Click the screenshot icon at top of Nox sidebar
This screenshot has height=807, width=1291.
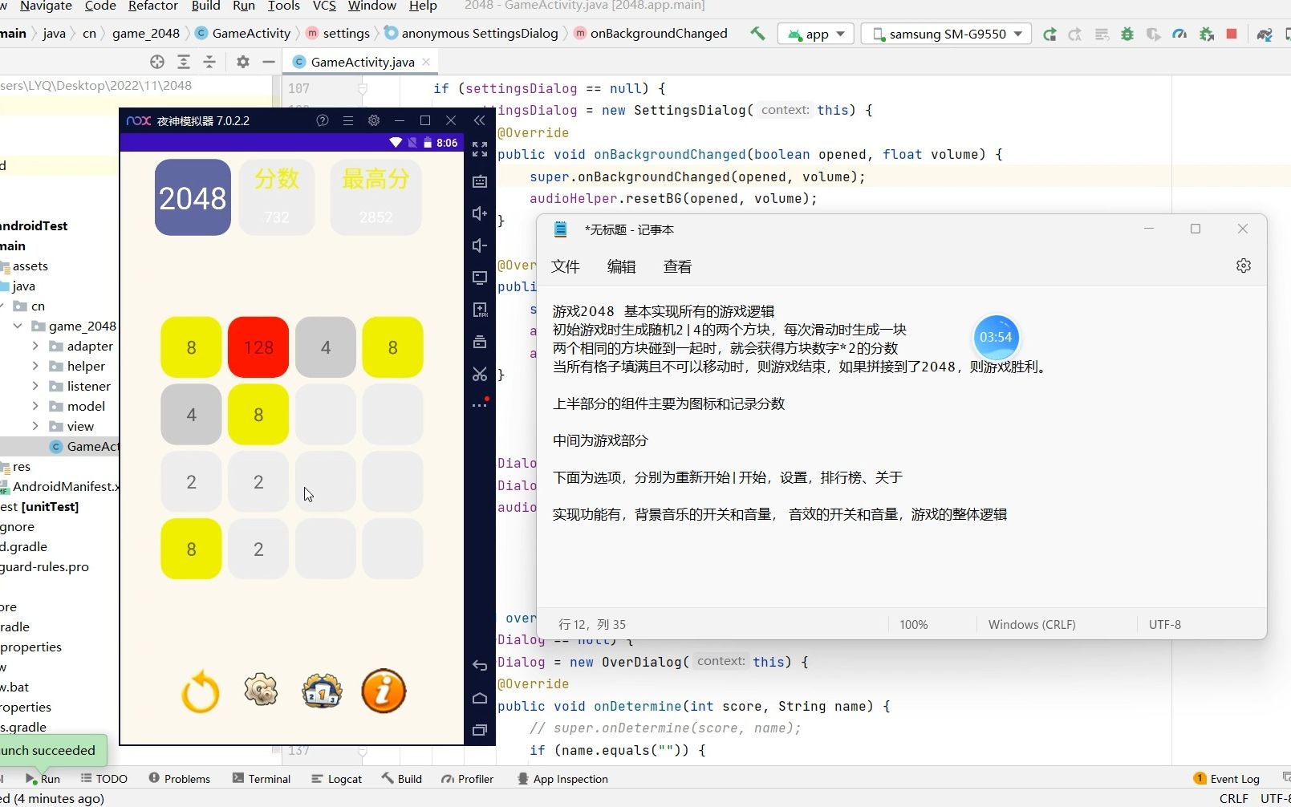point(480,181)
